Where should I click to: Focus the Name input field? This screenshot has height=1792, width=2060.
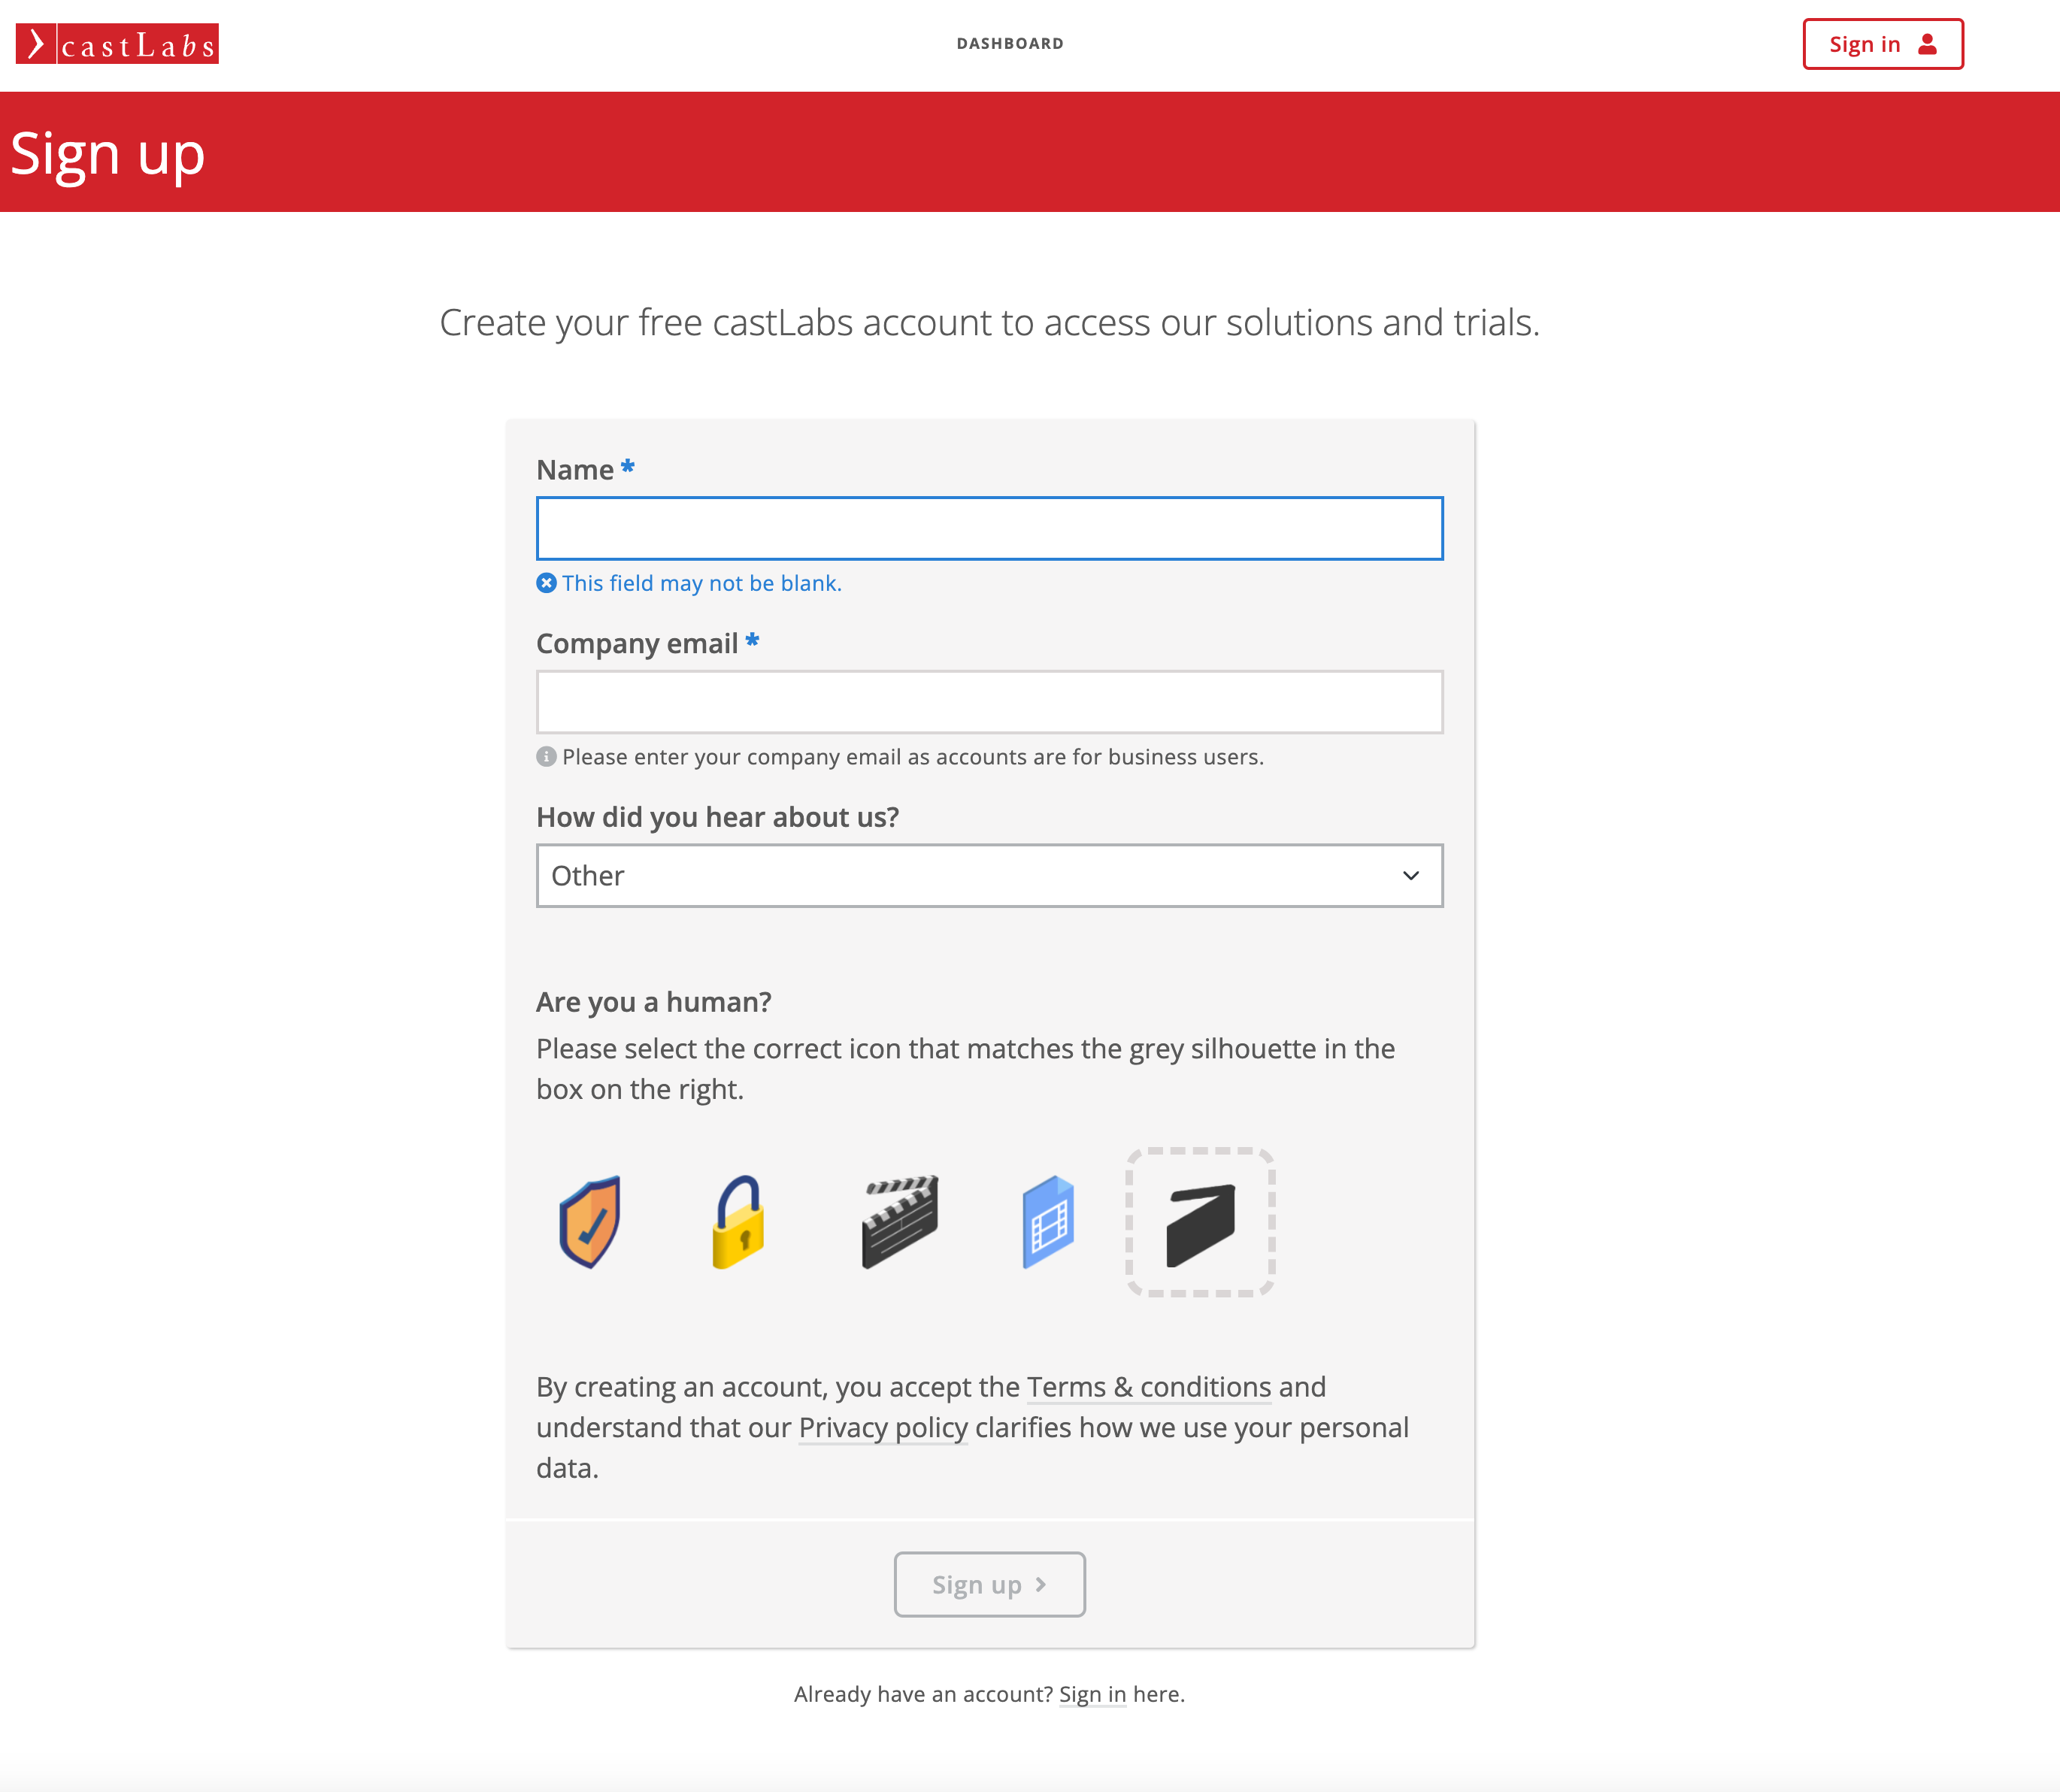(x=988, y=528)
